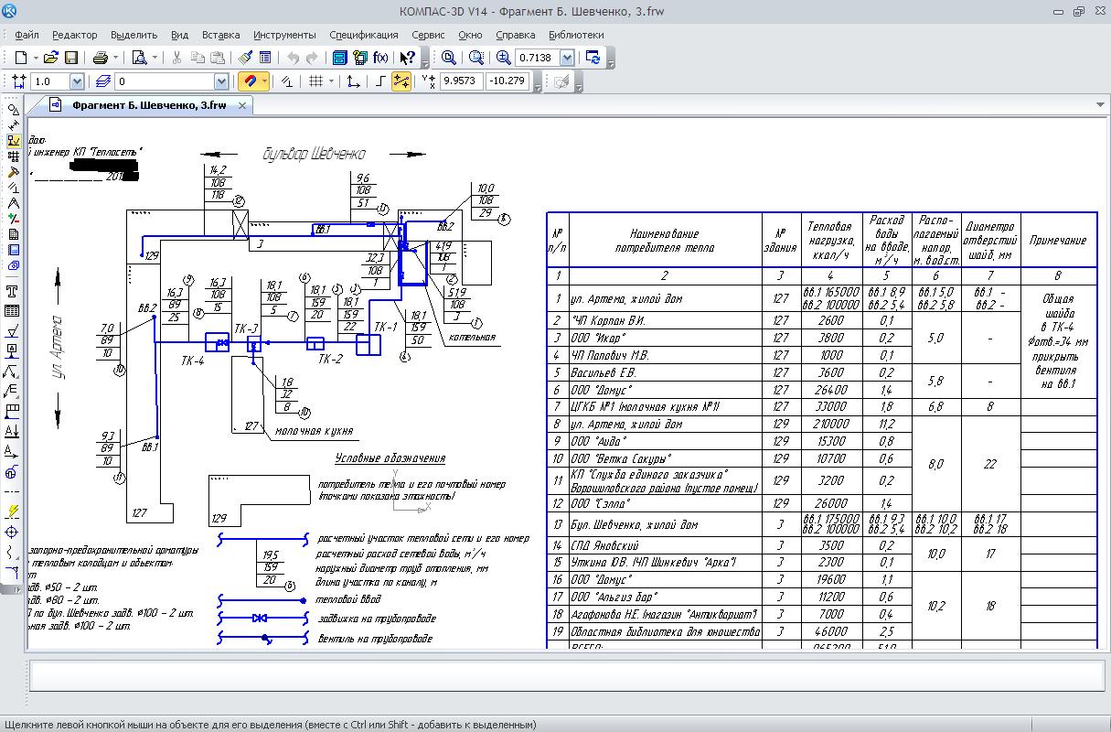Click the Variables f(x) icon
The height and width of the screenshot is (732, 1111).
point(380,58)
